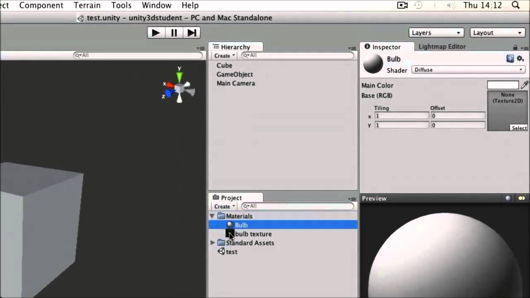Toggle preview sphere shape button
Viewport: 530px width, 298px height.
click(x=508, y=199)
